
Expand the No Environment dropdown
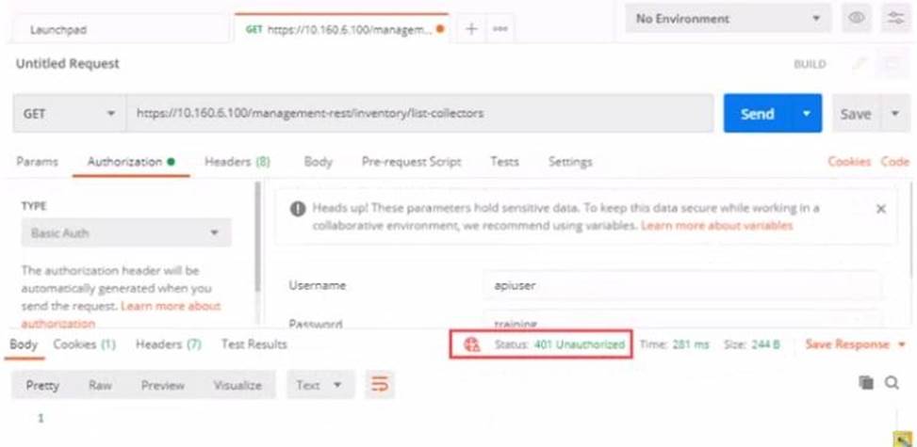coord(729,19)
